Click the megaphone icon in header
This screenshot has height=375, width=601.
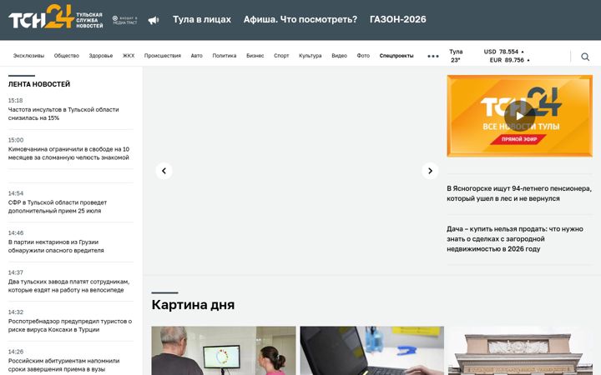[154, 20]
